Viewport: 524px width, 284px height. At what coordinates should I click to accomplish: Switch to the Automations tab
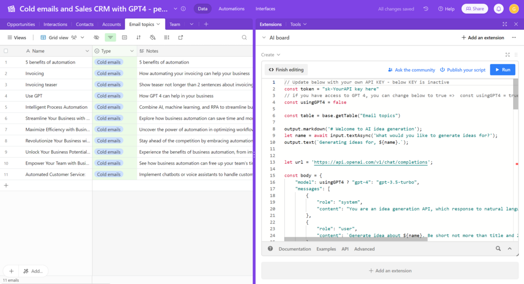click(231, 9)
